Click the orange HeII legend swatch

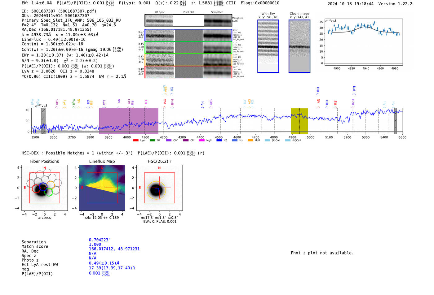click(250, 140)
